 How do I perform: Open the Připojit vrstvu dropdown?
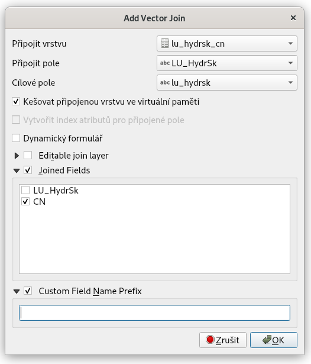point(227,43)
